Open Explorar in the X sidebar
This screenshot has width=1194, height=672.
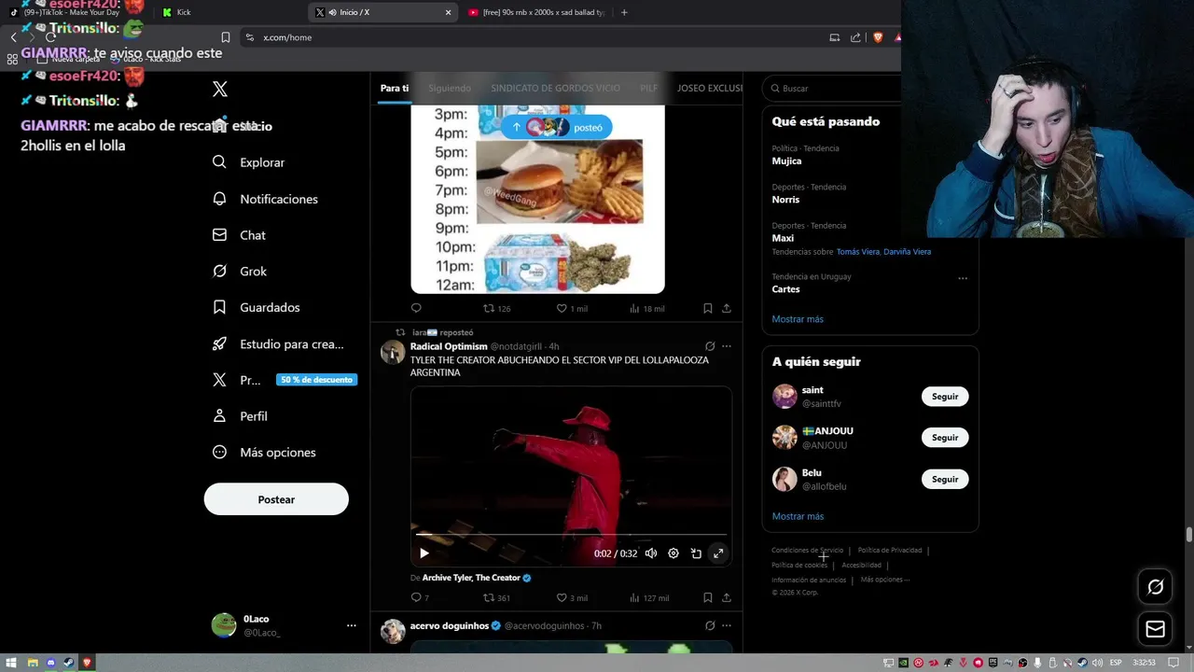click(248, 162)
